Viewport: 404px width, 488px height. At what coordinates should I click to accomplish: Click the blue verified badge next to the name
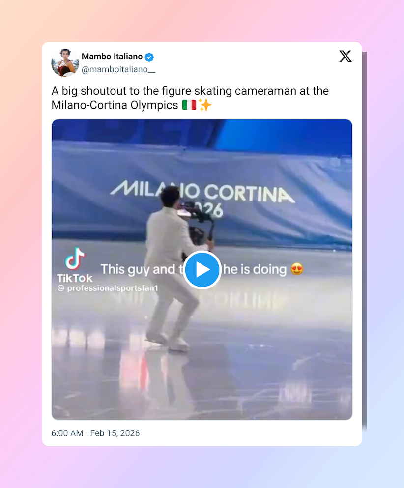(x=148, y=57)
